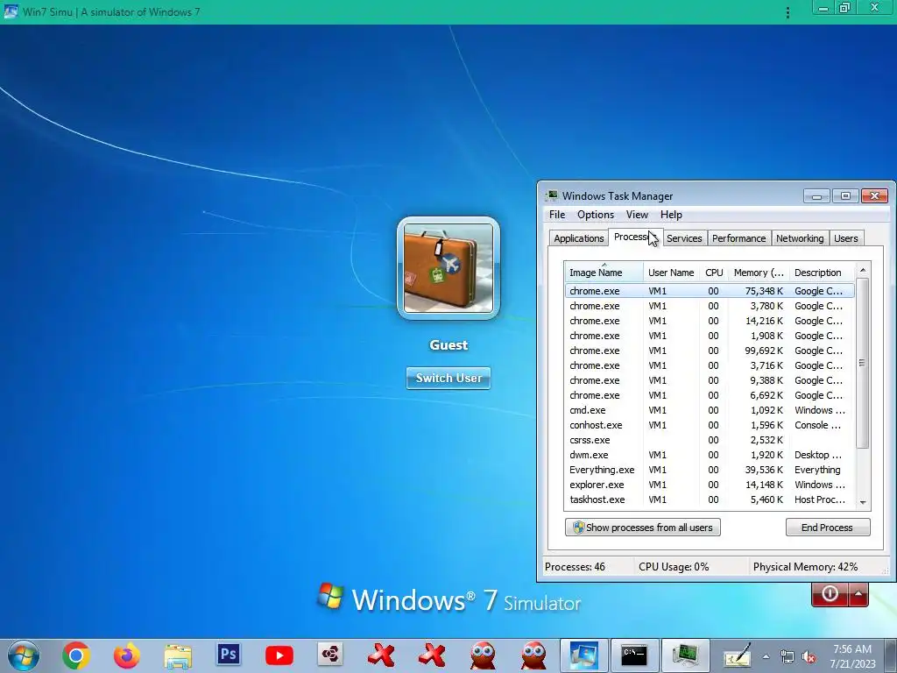Viewport: 897px width, 673px height.
Task: Sort by Description column header
Action: pos(822,273)
